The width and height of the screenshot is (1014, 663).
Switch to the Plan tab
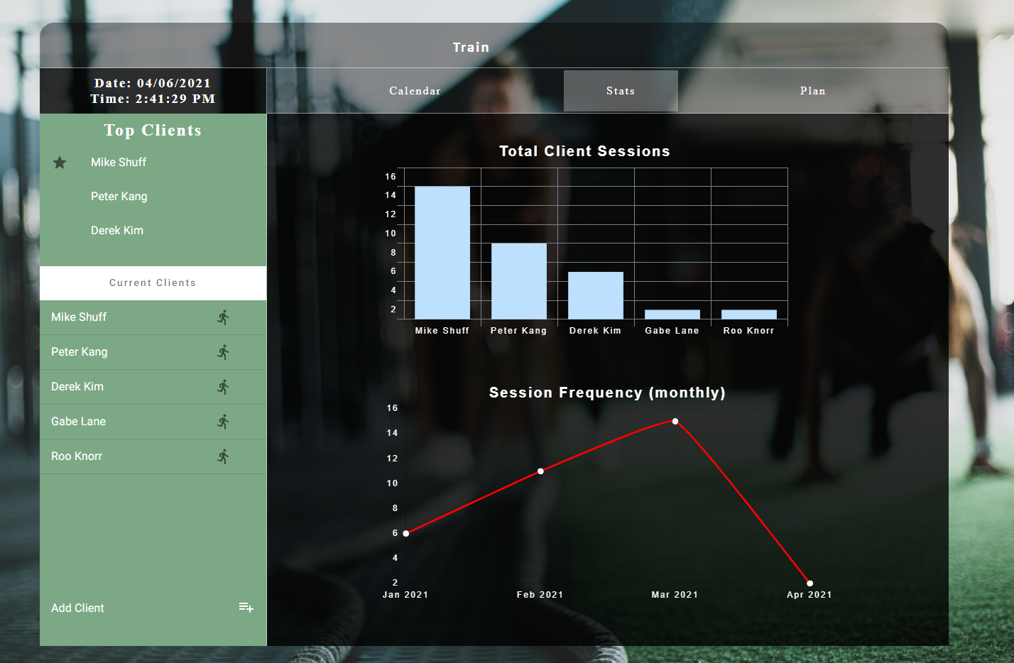(x=812, y=91)
